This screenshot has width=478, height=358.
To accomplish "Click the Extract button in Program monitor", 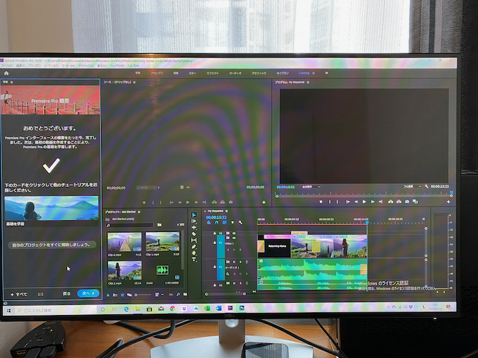I will 399,202.
